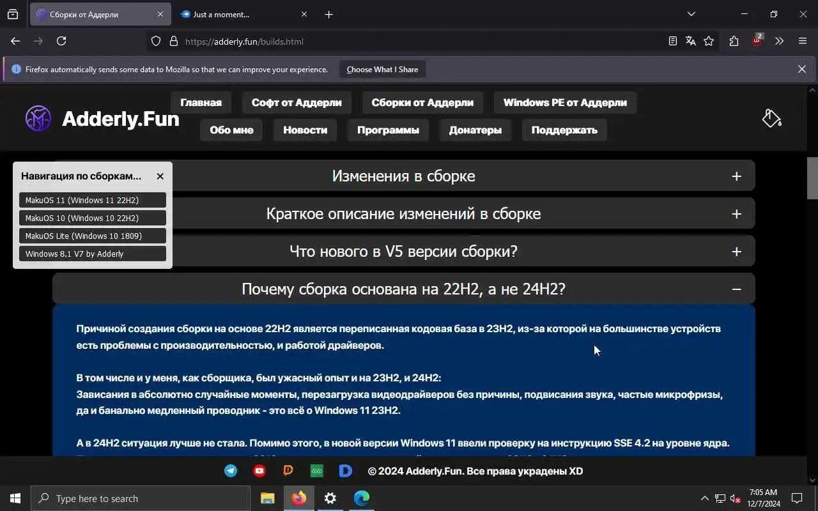Expand Краткое описание изменений в сборке
The width and height of the screenshot is (818, 511).
(404, 213)
